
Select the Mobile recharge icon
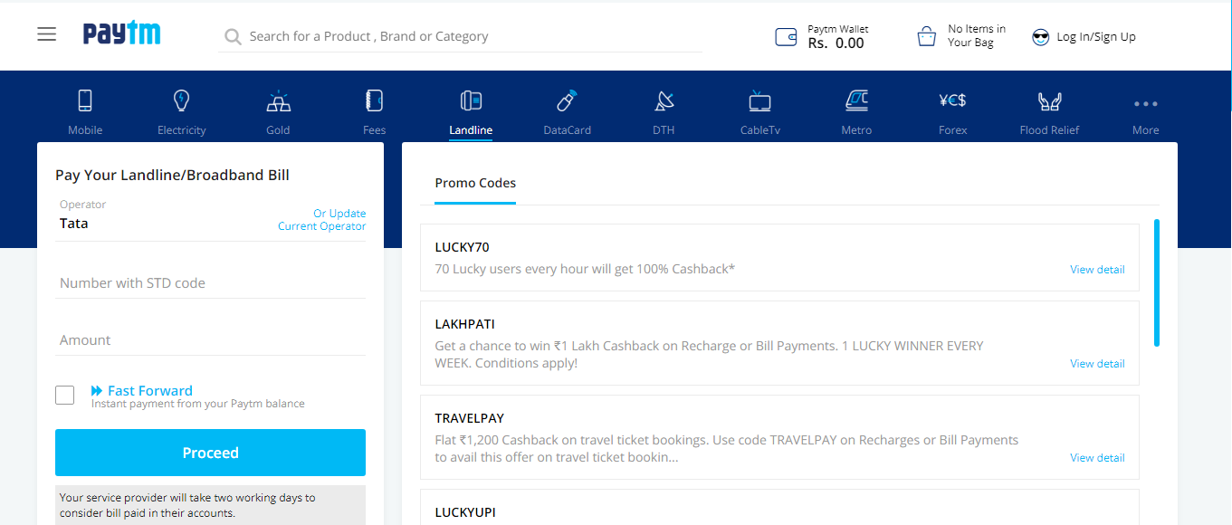pos(85,100)
